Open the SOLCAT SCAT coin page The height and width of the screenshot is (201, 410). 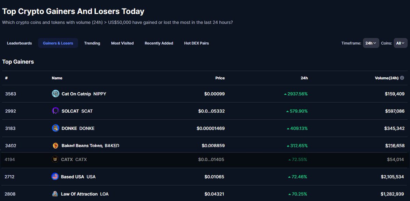pyautogui.click(x=77, y=111)
